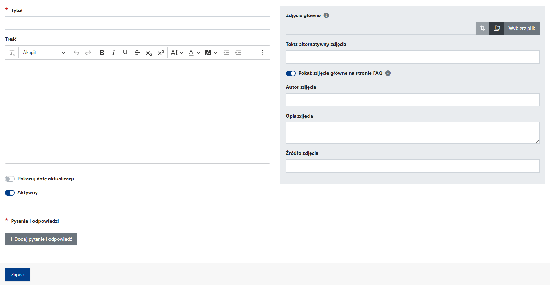Click the Źródło zdjęcia field
550x285 pixels.
[413, 166]
